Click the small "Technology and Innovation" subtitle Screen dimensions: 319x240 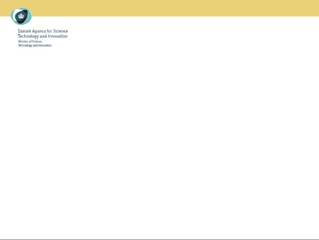click(x=35, y=46)
